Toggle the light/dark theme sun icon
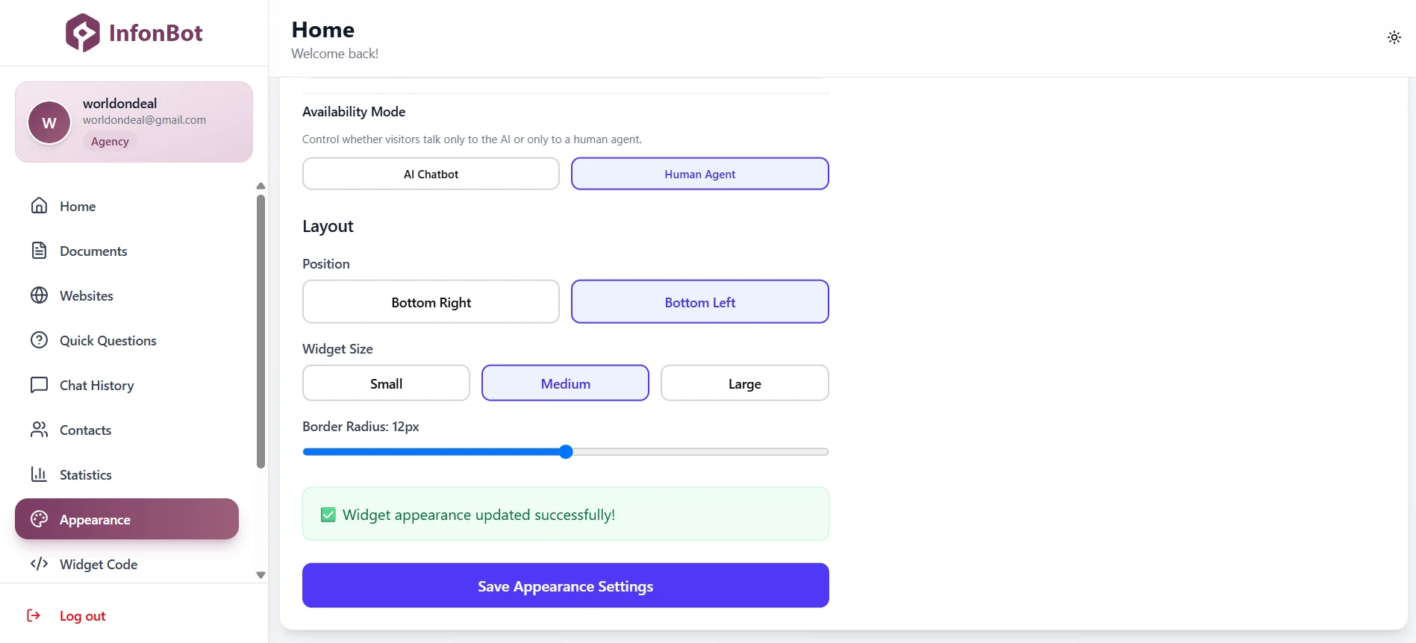Viewport: 1416px width, 643px height. [x=1394, y=37]
